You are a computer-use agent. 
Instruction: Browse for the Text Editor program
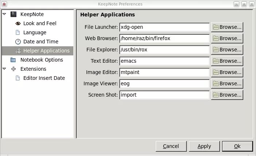click(x=227, y=61)
